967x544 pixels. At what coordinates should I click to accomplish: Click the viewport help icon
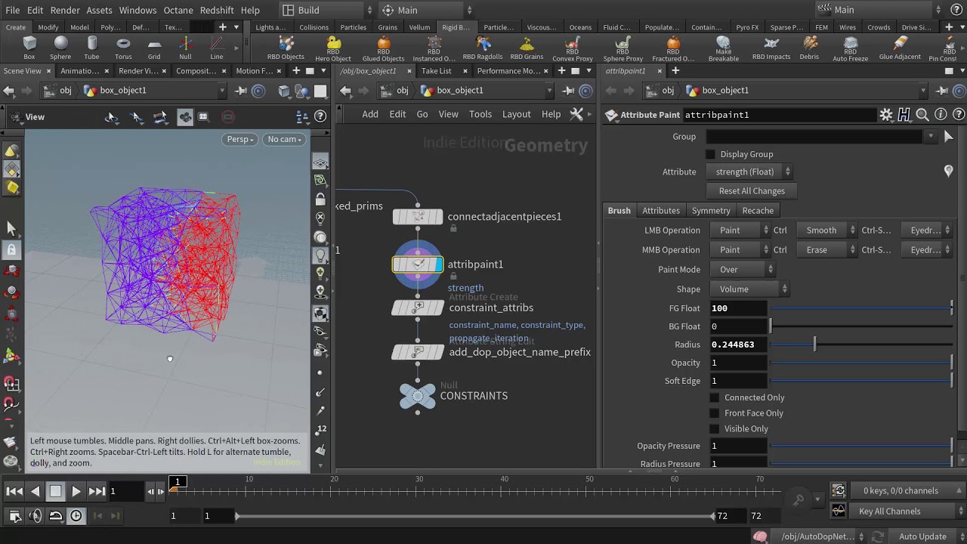coord(320,116)
